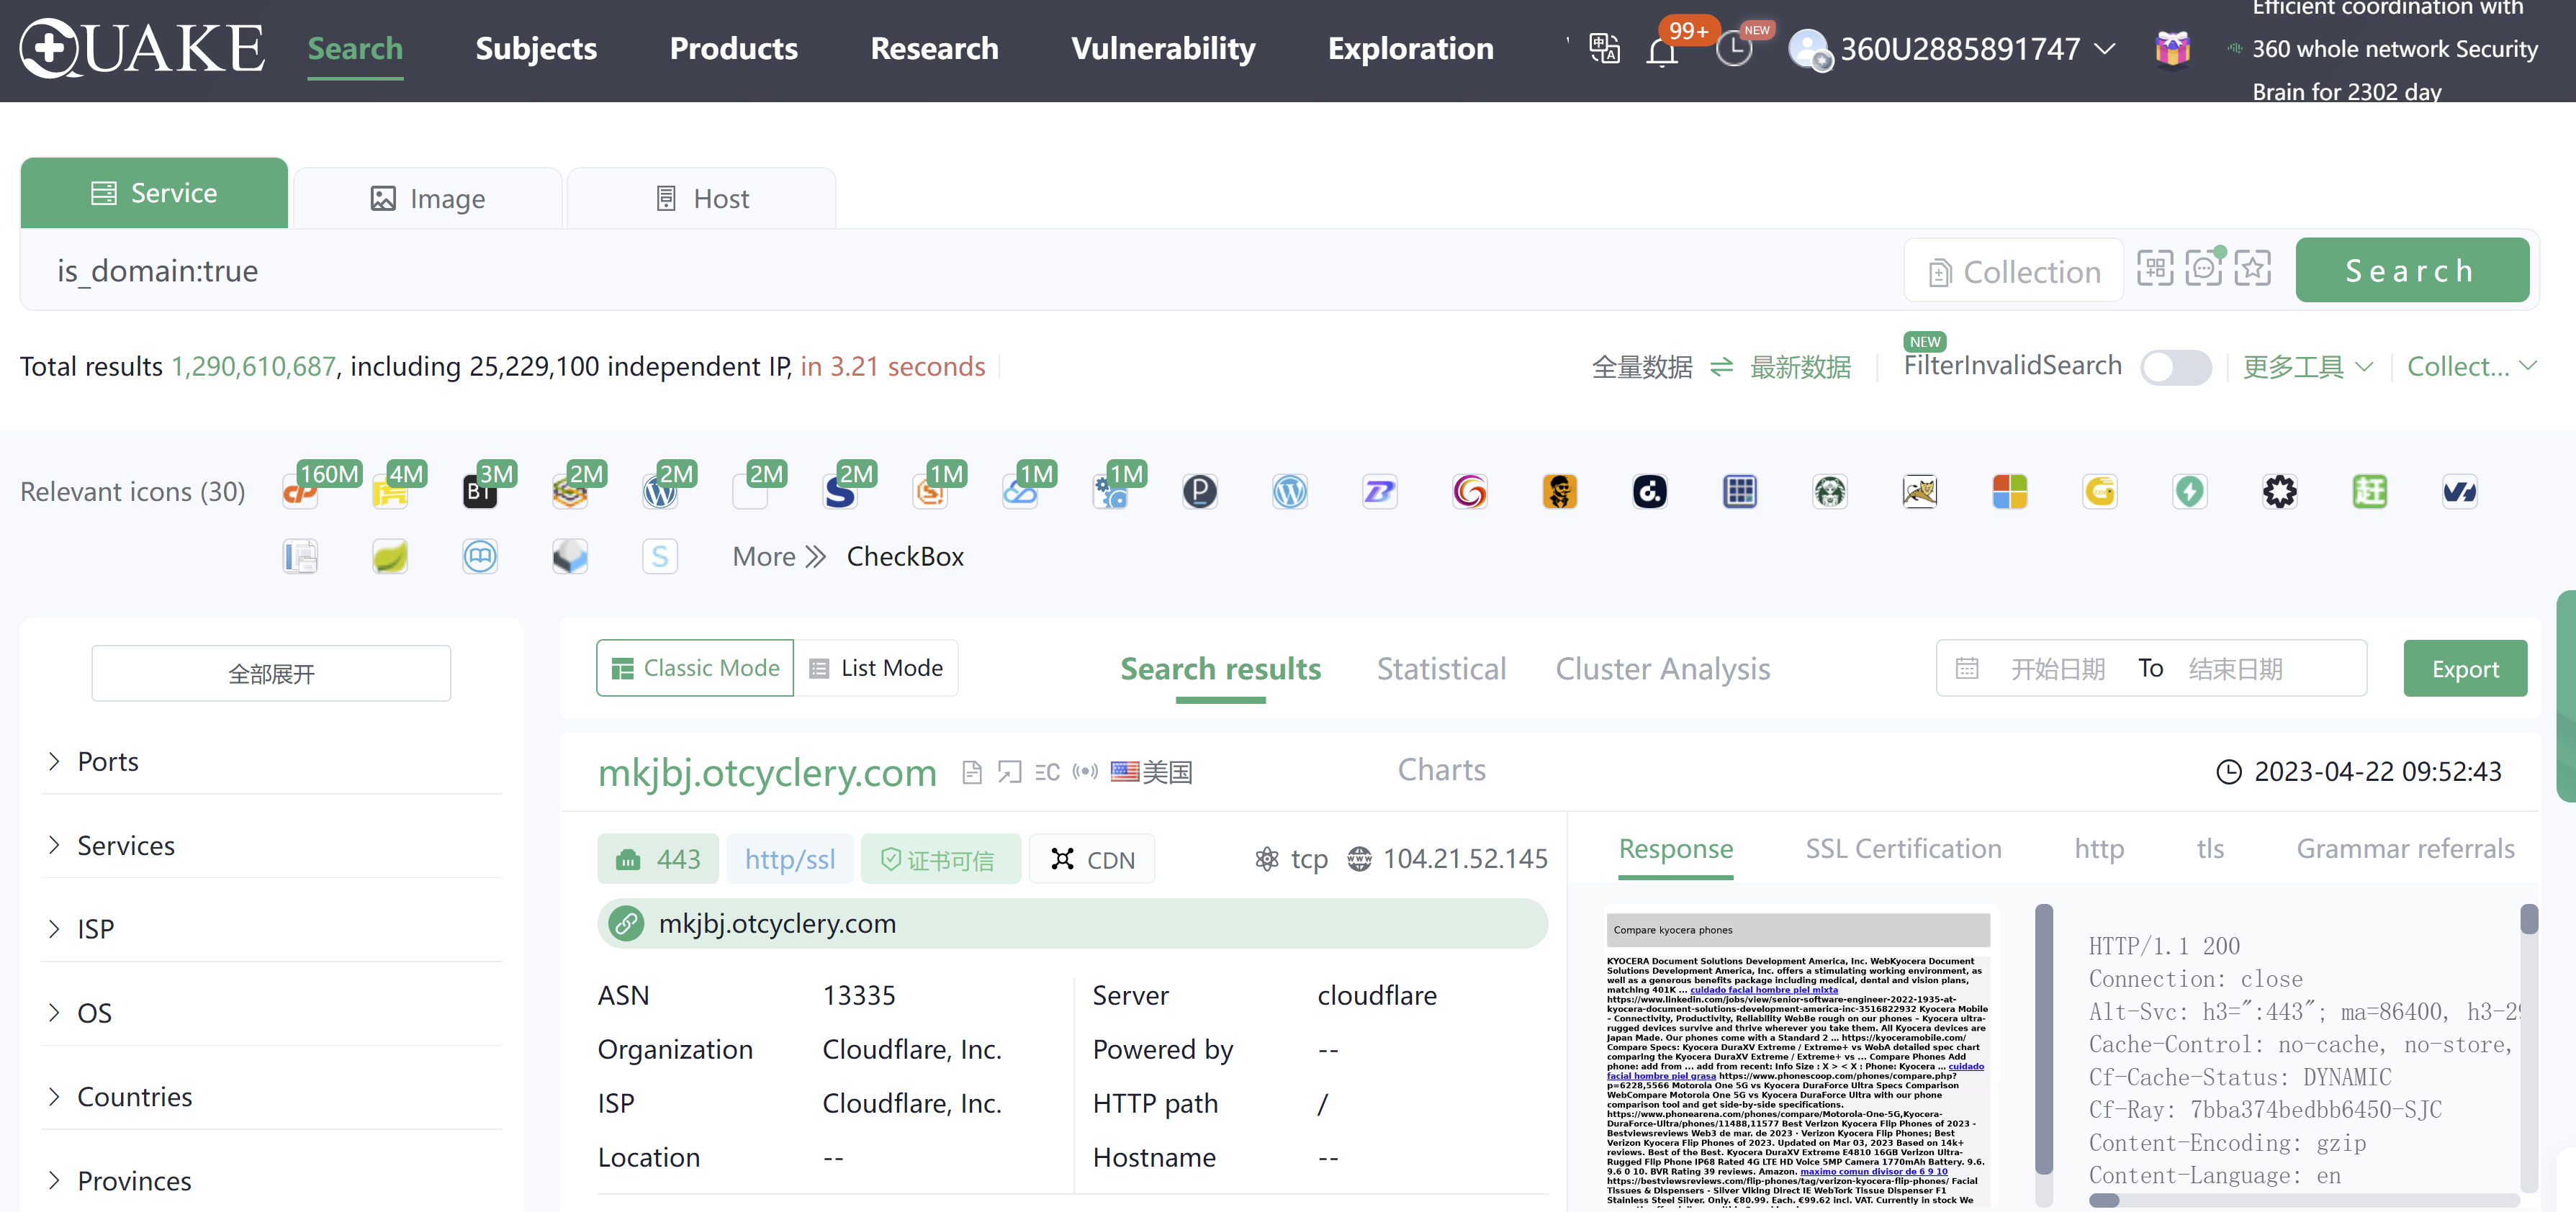The height and width of the screenshot is (1212, 2576).
Task: Select the batch query grid icon beside Collection
Action: (x=2156, y=267)
